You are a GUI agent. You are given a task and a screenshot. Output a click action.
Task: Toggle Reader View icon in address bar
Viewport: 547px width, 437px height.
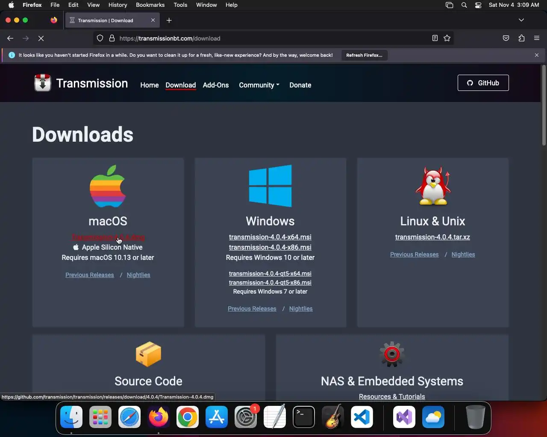(x=435, y=38)
